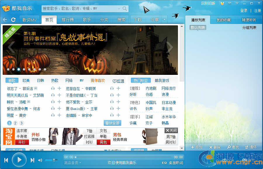The width and height of the screenshot is (263, 169).
Task: Toggle 桌面歌词 desktop lyrics
Action: (176, 163)
